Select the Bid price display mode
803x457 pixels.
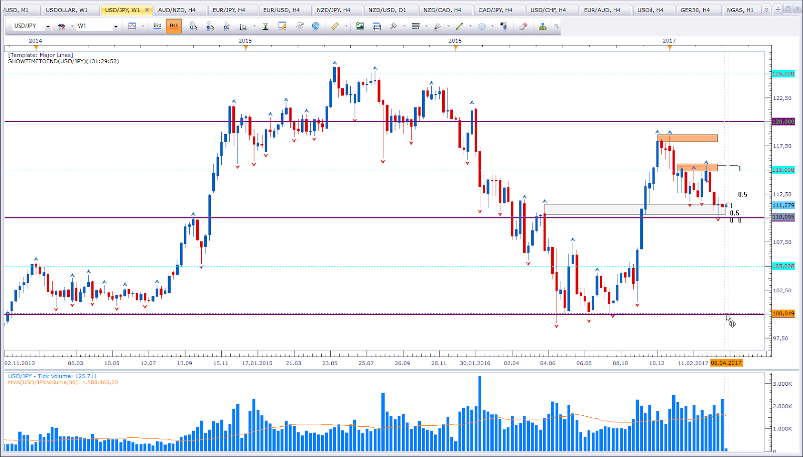[x=157, y=26]
